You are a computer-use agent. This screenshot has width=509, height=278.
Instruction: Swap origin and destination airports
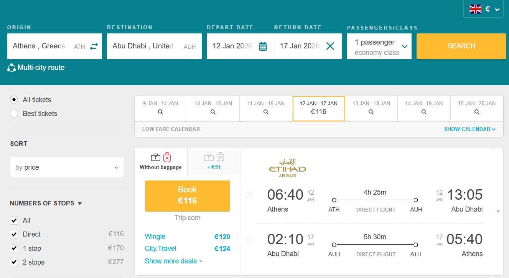(94, 46)
